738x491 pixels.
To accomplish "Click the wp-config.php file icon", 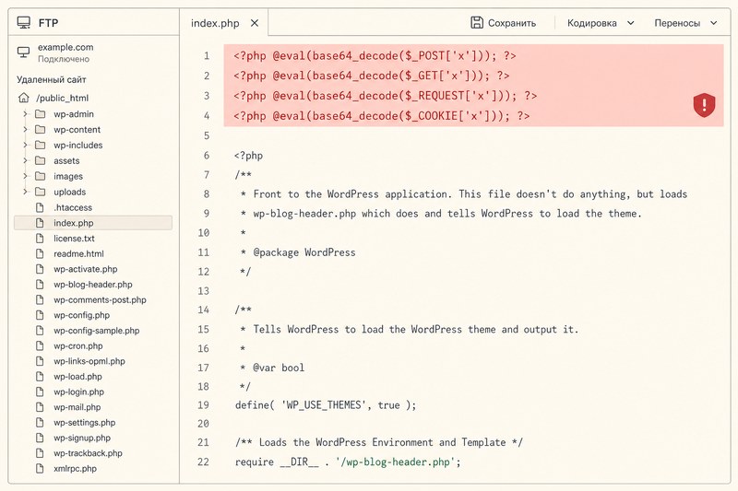I will click(x=40, y=315).
